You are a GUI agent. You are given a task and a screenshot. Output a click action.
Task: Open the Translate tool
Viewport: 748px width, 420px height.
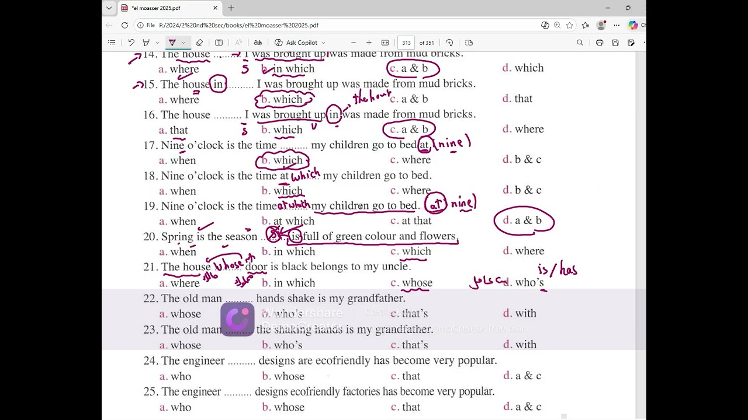258,43
